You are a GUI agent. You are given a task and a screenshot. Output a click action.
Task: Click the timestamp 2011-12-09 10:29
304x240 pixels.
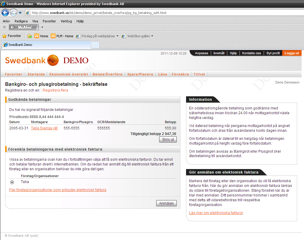[x=173, y=53]
